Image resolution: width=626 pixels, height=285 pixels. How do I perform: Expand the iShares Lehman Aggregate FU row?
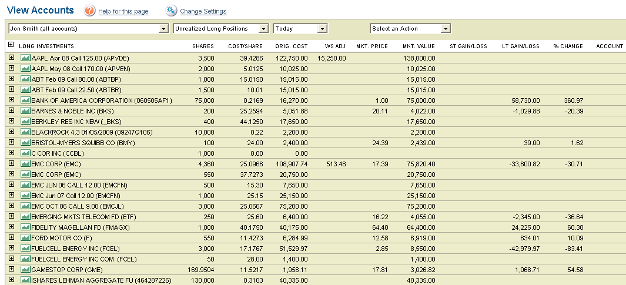pyautogui.click(x=11, y=279)
